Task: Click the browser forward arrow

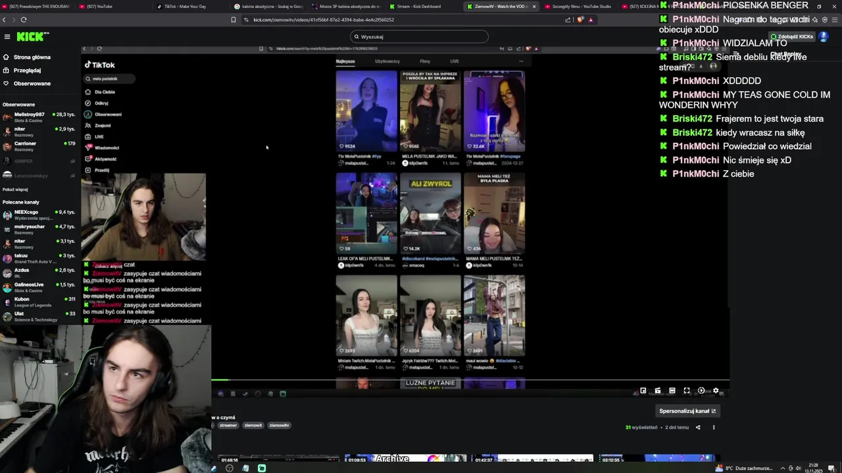Action: [13, 20]
